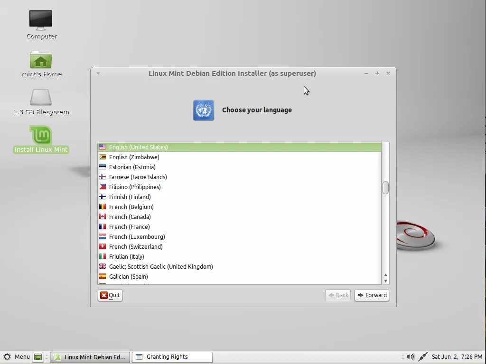The width and height of the screenshot is (486, 364).
Task: Click the Spain flag icon
Action: coord(103,276)
